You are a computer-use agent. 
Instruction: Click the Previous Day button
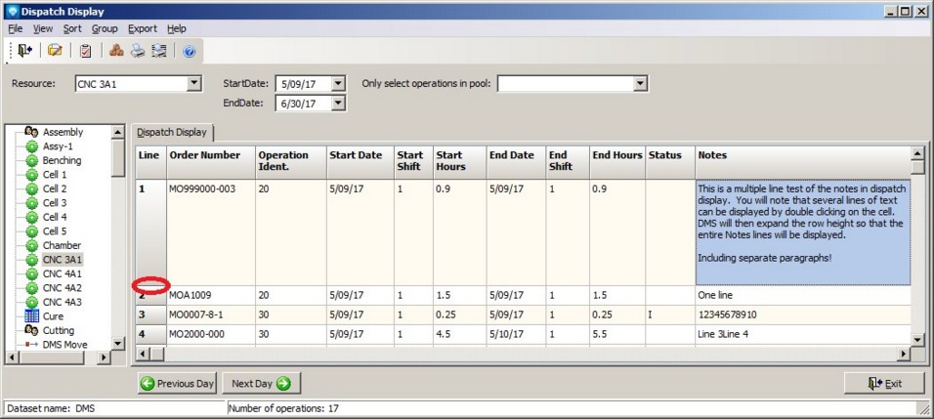(x=178, y=383)
